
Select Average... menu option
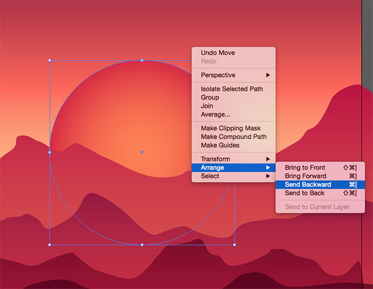pos(233,114)
